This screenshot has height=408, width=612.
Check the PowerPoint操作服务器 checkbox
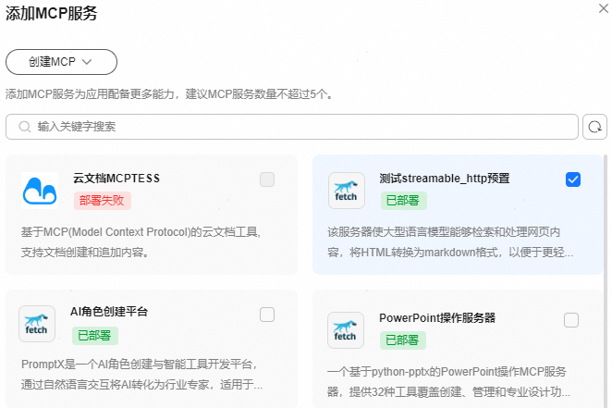pos(571,320)
